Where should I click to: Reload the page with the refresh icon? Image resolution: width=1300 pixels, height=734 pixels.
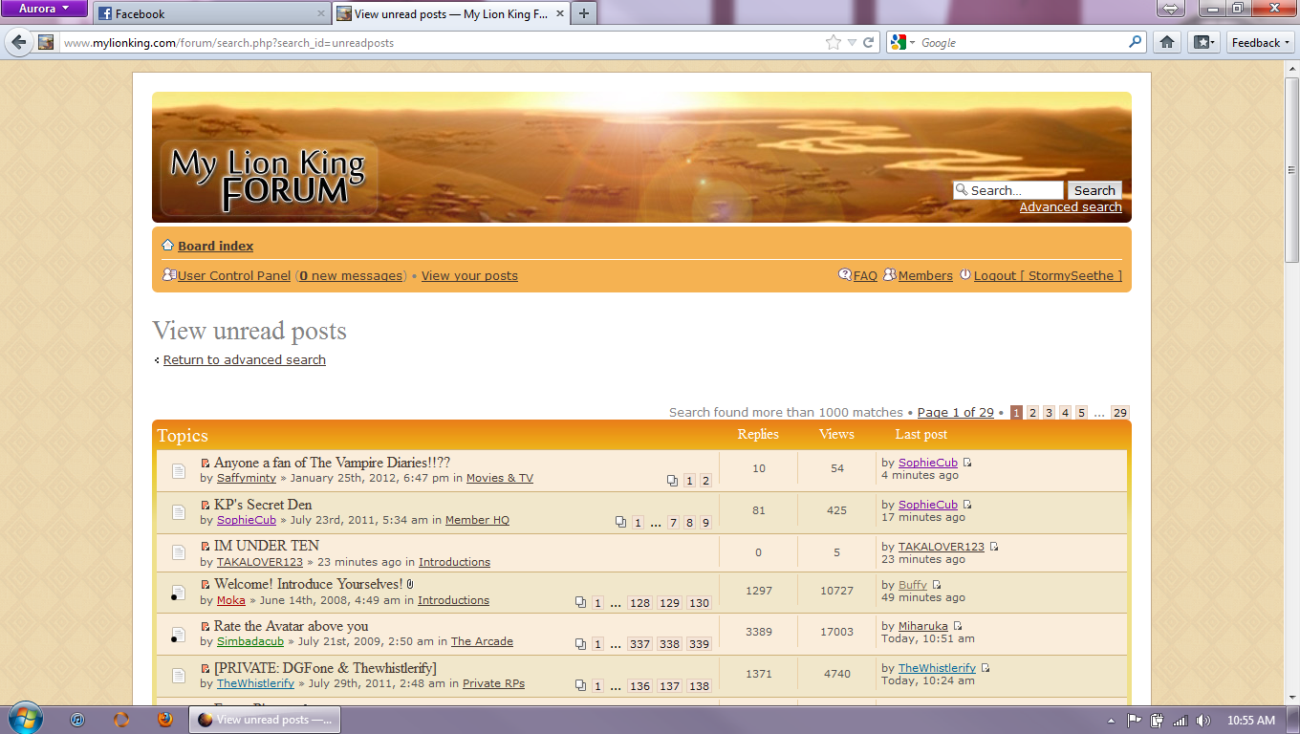[869, 42]
